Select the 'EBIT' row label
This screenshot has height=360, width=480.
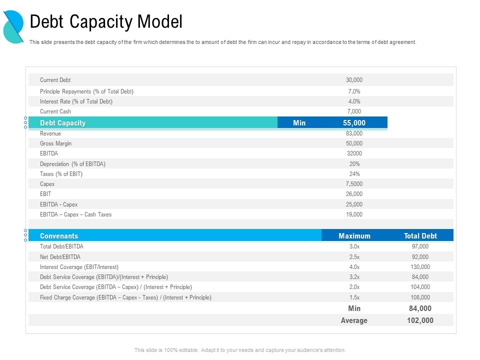[x=45, y=194]
